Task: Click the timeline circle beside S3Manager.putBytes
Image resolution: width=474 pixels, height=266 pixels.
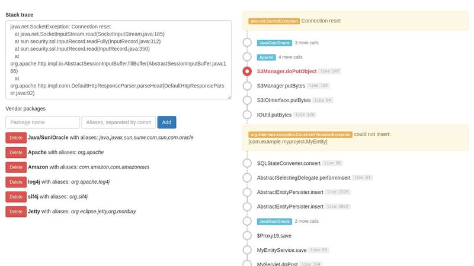Action: (247, 86)
